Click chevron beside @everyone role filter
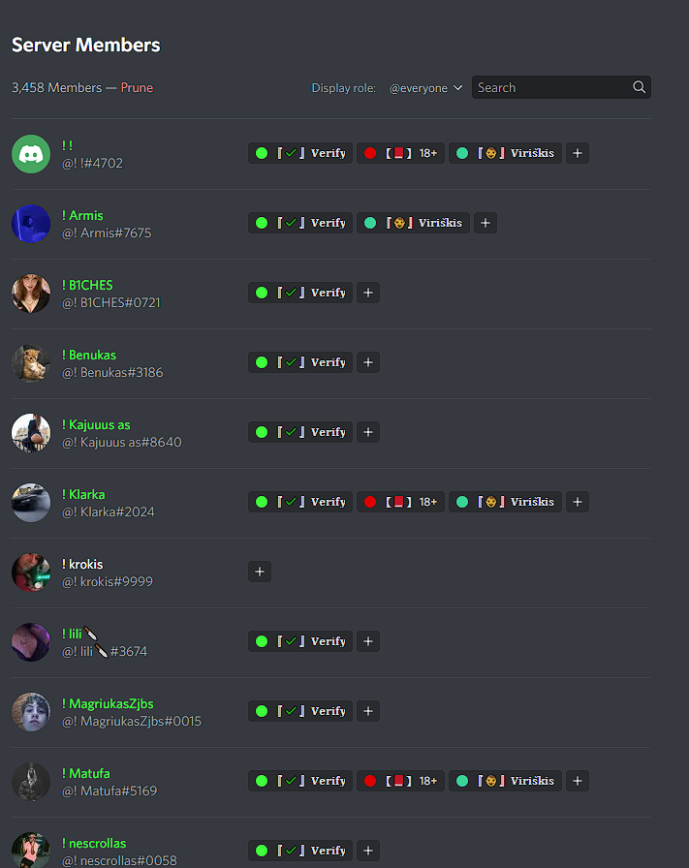 point(457,88)
